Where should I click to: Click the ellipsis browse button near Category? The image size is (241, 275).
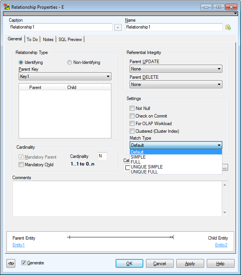(225, 167)
